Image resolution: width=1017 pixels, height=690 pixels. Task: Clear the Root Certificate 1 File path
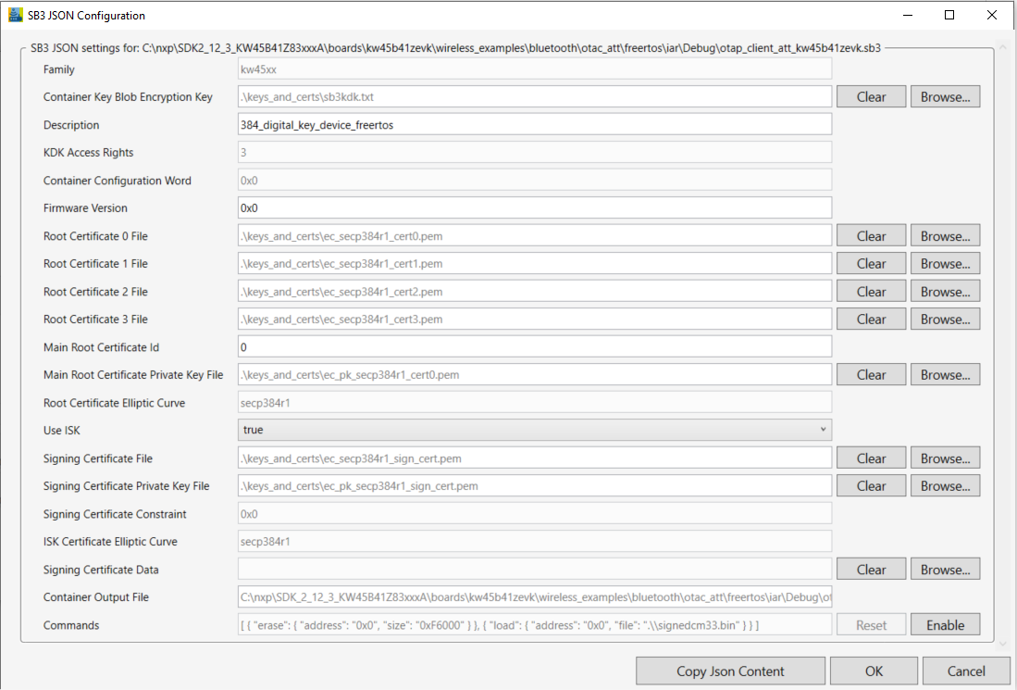tap(871, 263)
